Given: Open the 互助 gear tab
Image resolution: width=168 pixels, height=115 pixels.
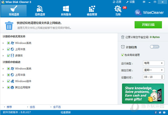Looking at the screenshot, I should coord(118,11).
